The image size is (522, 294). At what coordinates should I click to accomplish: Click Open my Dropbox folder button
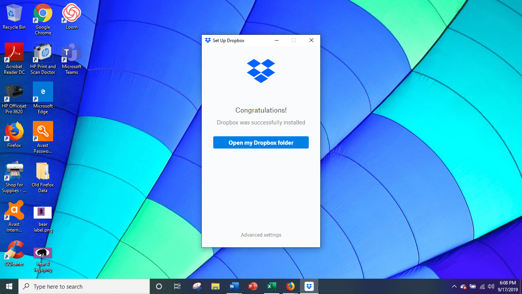pyautogui.click(x=261, y=142)
